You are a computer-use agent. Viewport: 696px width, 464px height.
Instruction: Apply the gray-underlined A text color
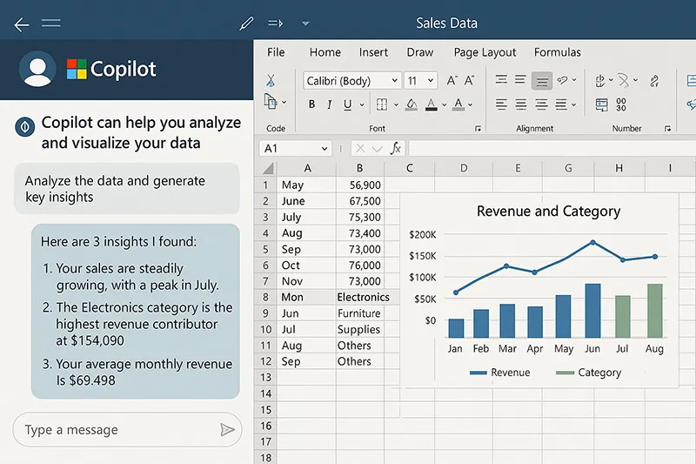click(x=458, y=104)
